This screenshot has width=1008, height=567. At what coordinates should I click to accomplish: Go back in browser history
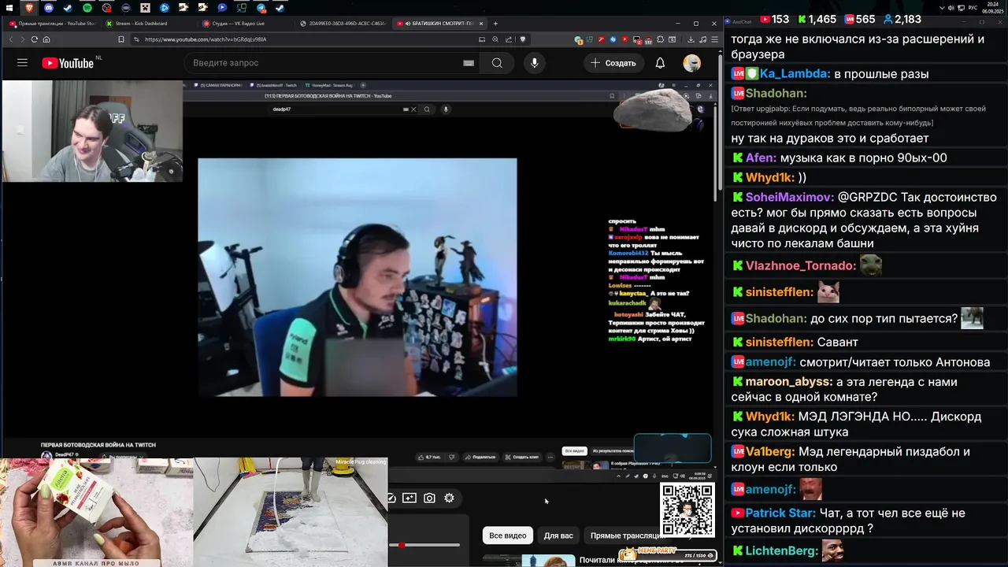pyautogui.click(x=10, y=39)
